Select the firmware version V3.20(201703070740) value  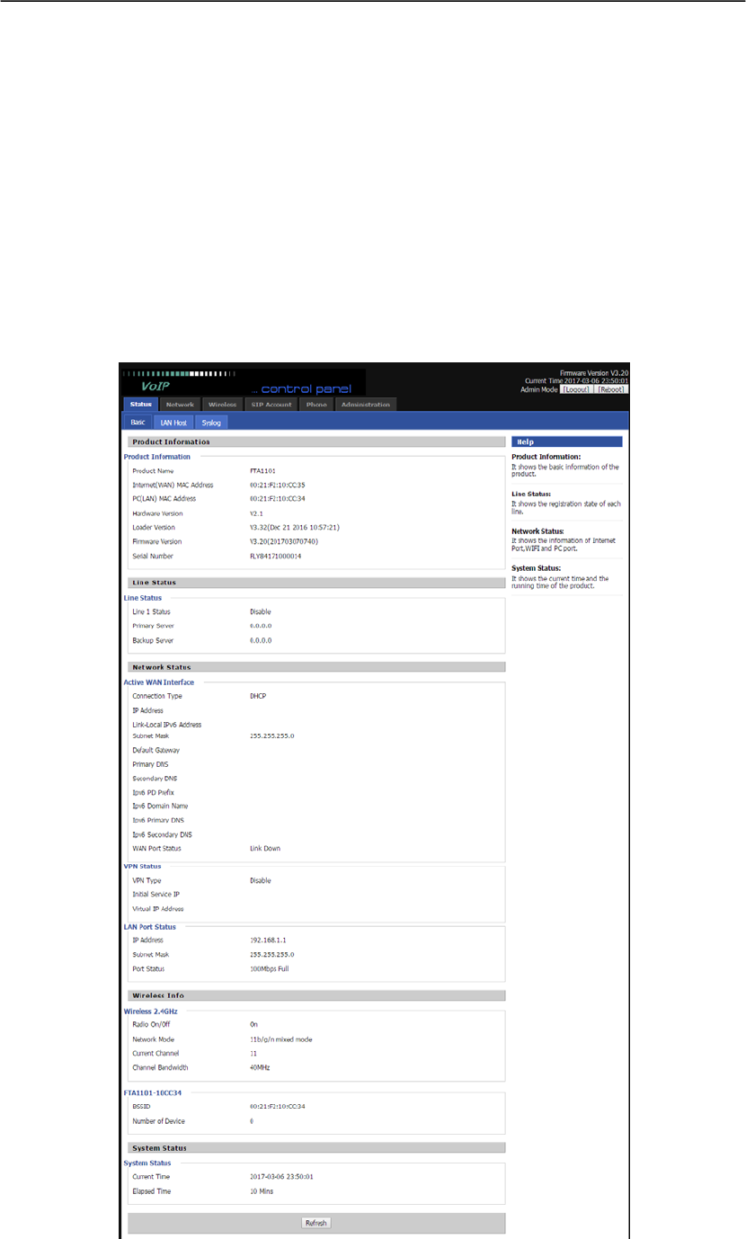283,541
